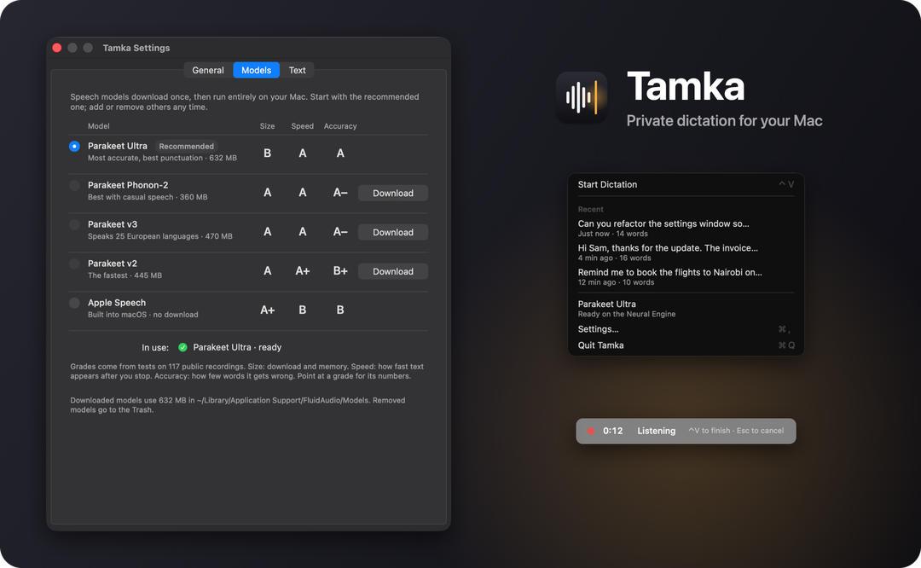The width and height of the screenshot is (921, 568).
Task: Select the Apple Speech radio button
Action: [74, 303]
